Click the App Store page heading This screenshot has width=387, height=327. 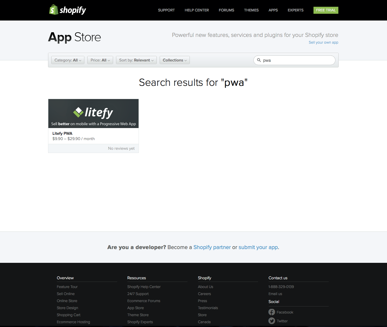point(74,37)
